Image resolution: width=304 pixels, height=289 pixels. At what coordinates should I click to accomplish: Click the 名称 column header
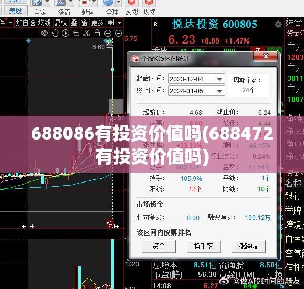[x=293, y=183]
